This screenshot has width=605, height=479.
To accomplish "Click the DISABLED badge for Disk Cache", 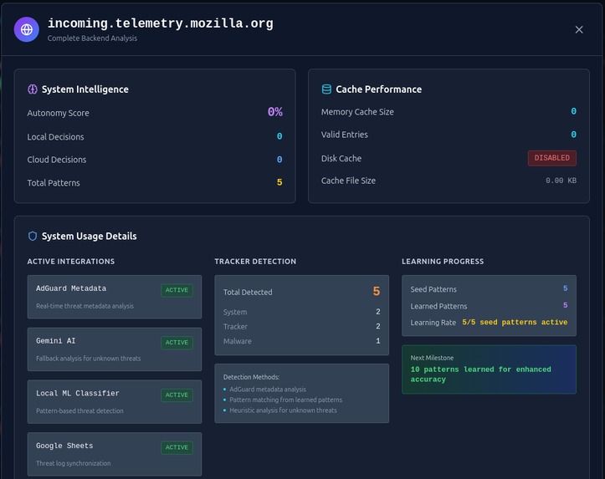I will point(551,158).
